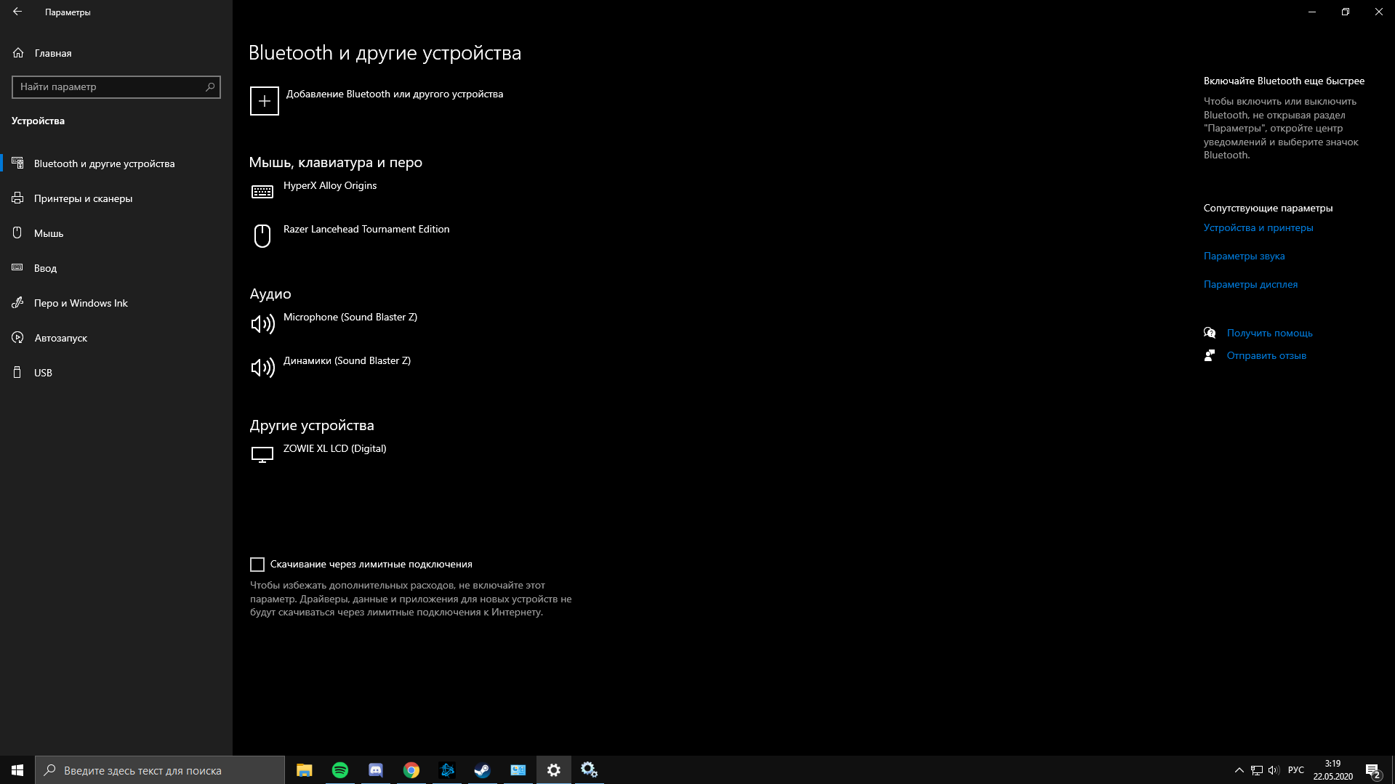
Task: Open File Explorer from taskbar
Action: point(305,770)
